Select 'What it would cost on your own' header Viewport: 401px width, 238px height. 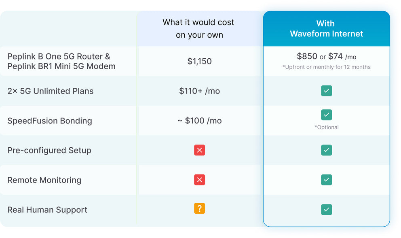coord(199,29)
